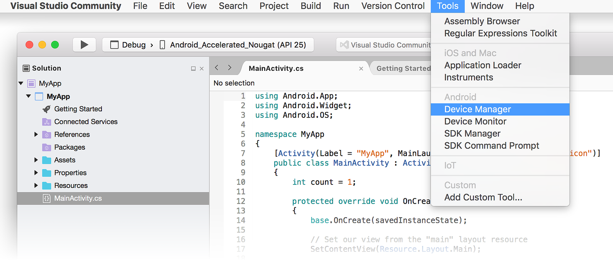
Task: Close the open Tools menu
Action: click(x=447, y=6)
